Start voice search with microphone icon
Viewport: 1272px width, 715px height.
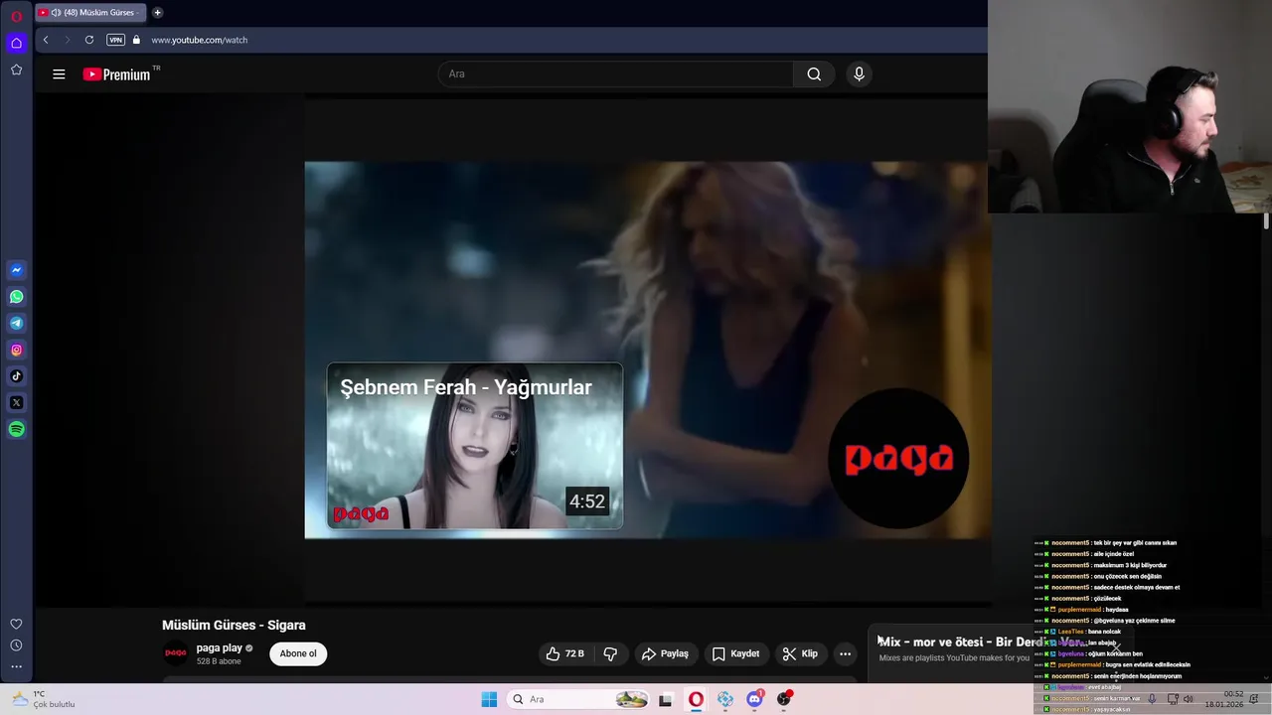[860, 73]
